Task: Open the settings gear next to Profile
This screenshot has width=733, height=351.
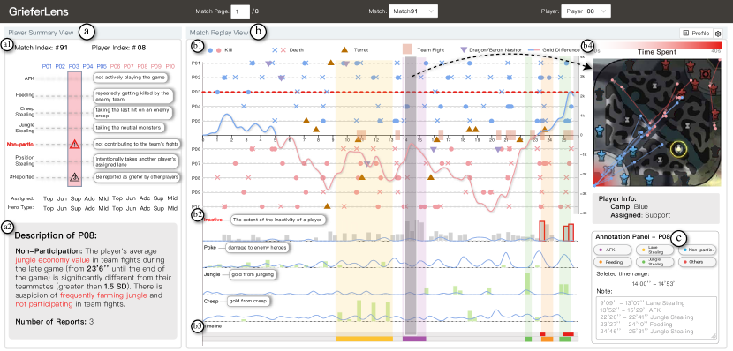Action: tap(719, 34)
